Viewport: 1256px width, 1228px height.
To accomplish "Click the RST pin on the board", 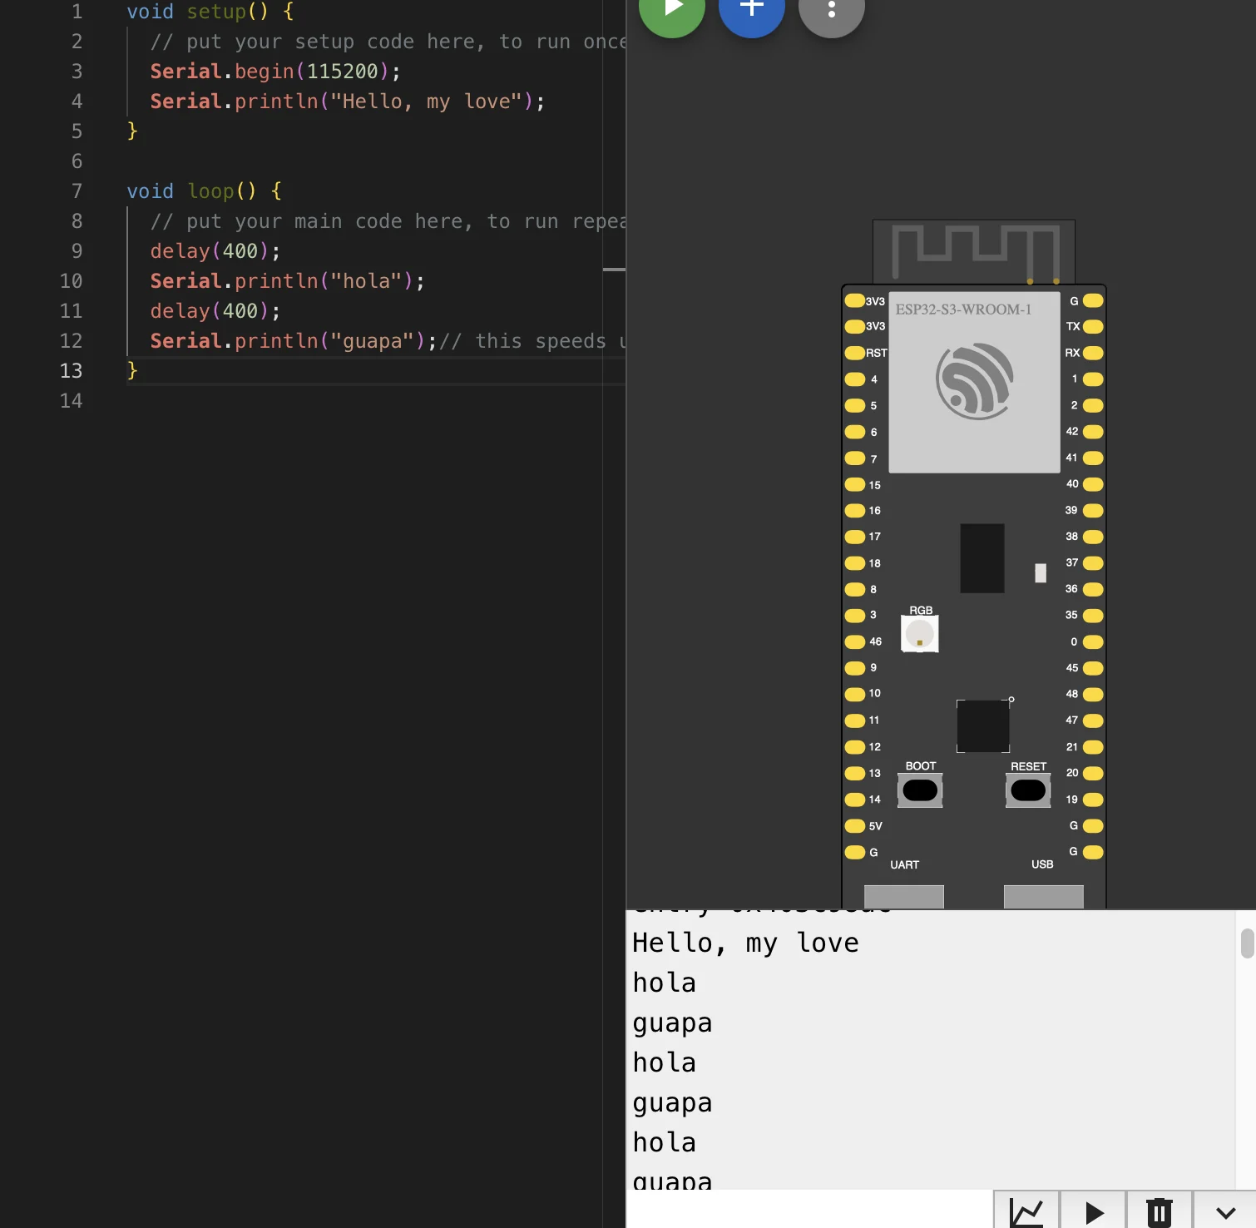I will click(855, 353).
